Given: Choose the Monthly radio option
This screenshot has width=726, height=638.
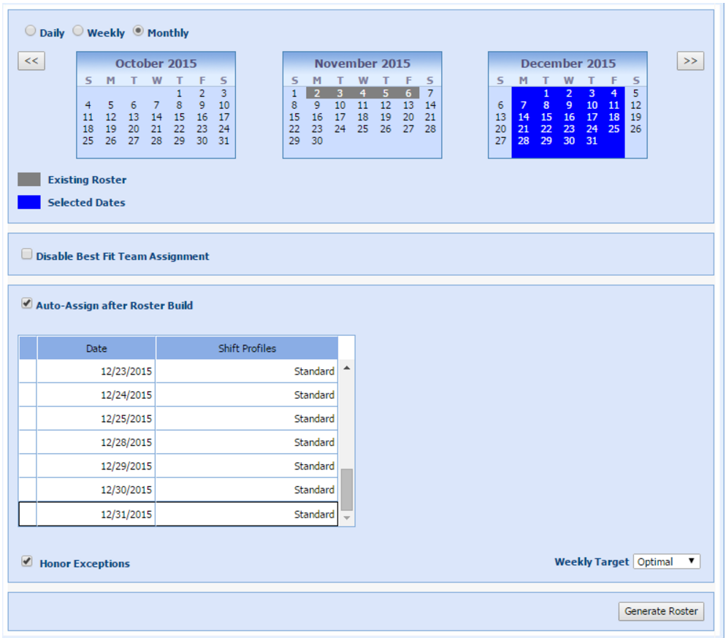Looking at the screenshot, I should [x=139, y=31].
